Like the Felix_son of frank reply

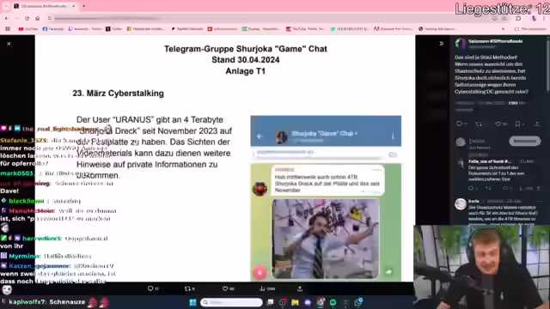505,189
